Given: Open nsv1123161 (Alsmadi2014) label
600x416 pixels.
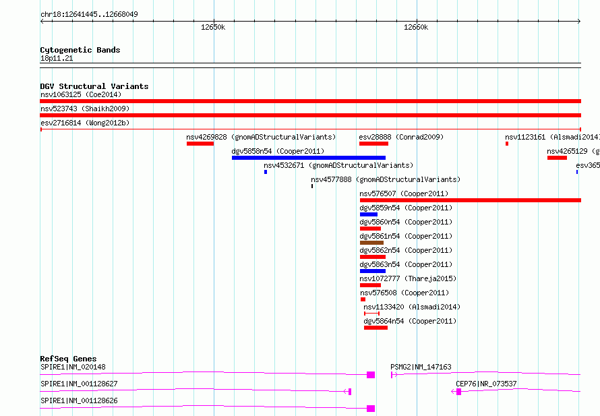Looking at the screenshot, I should coord(552,137).
